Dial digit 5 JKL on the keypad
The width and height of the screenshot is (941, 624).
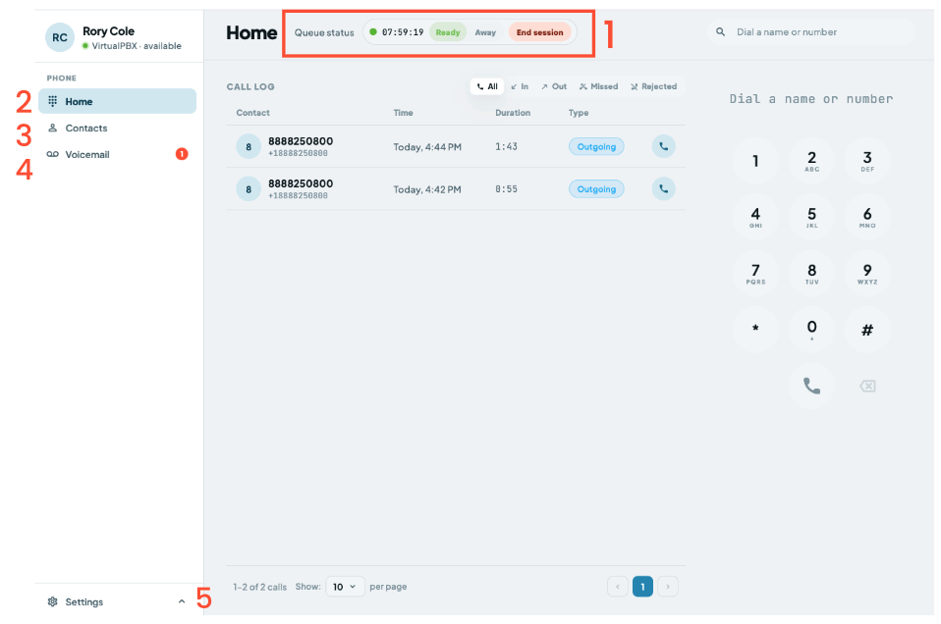(x=811, y=217)
